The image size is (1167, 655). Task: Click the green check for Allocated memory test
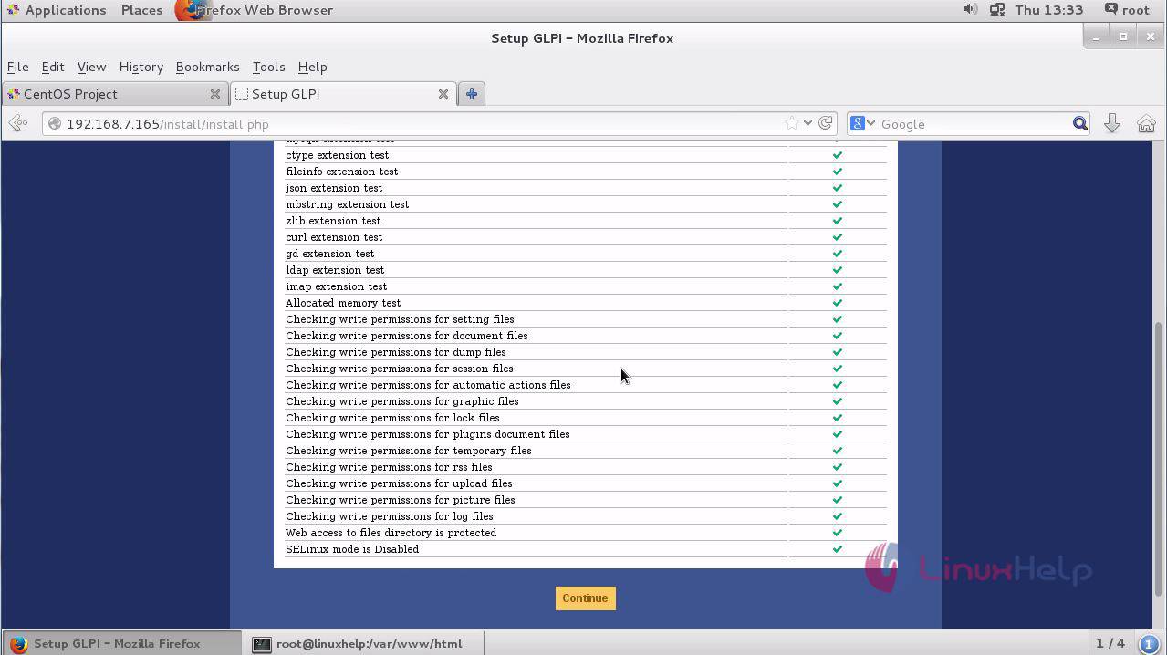click(837, 303)
